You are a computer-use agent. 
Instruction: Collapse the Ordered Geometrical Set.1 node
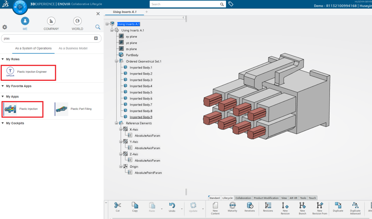(x=117, y=61)
